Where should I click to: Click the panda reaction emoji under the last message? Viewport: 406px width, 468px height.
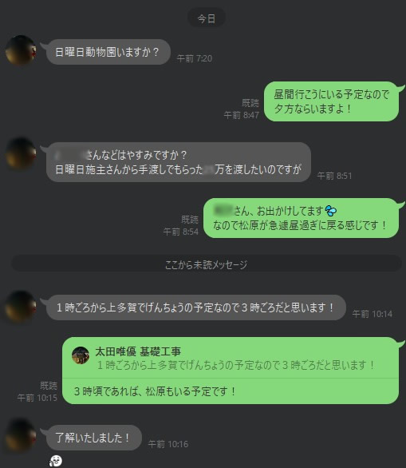pos(56,461)
